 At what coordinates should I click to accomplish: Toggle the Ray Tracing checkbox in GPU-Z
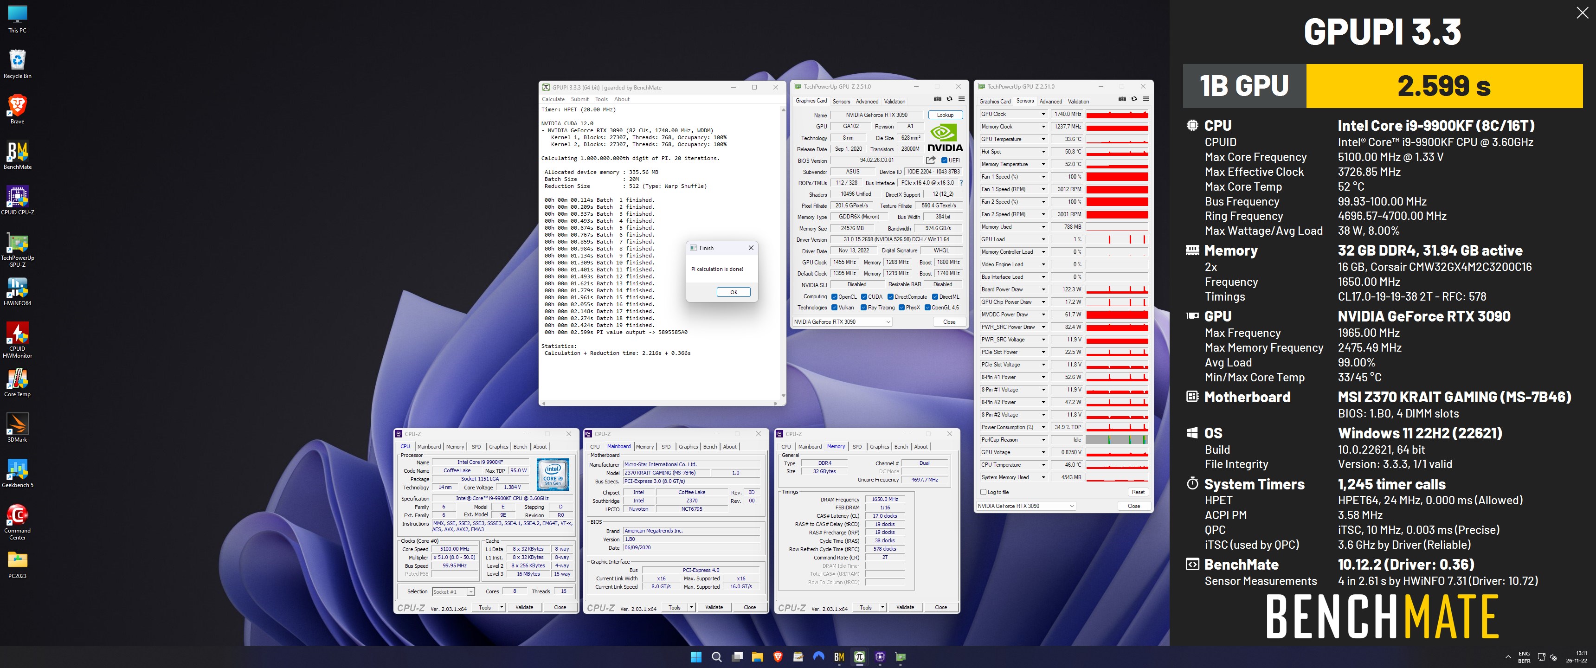click(864, 308)
